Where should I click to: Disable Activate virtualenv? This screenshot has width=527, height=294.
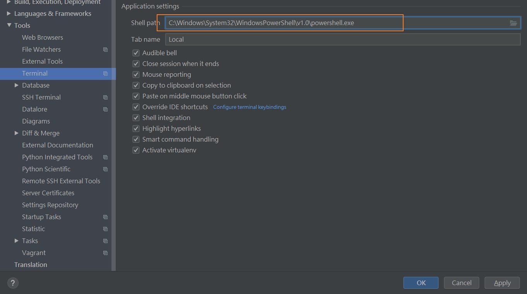[x=136, y=150]
